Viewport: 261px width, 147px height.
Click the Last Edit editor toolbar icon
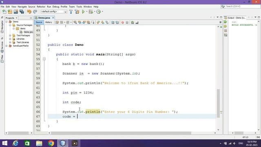57,22
